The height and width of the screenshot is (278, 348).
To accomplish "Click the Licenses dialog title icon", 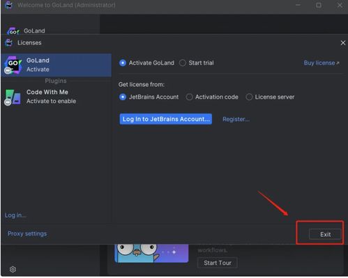I will click(x=9, y=42).
